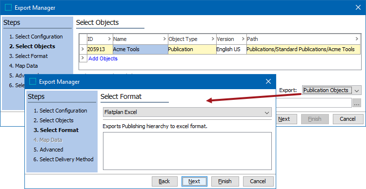Select the Publication object type cell
Viewport: 366px width, 189px height.
[192, 49]
